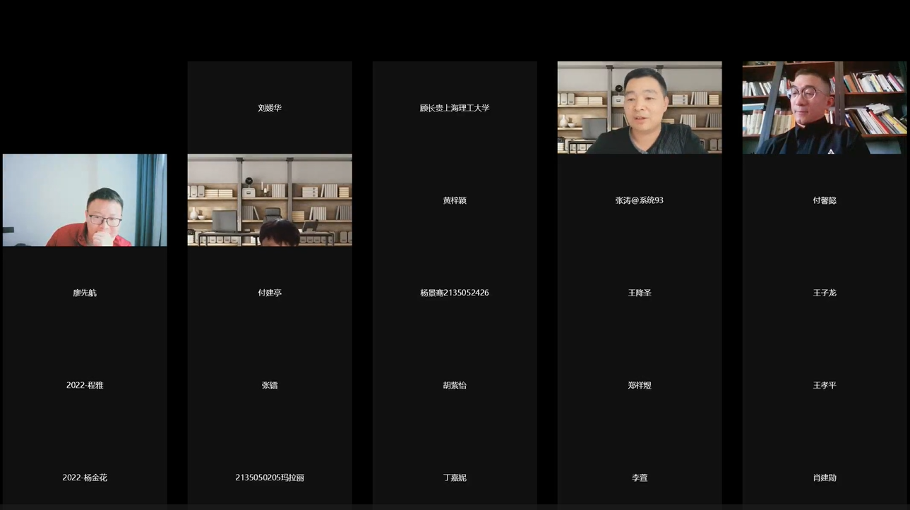Select the 王孝平 participant tile

point(825,385)
